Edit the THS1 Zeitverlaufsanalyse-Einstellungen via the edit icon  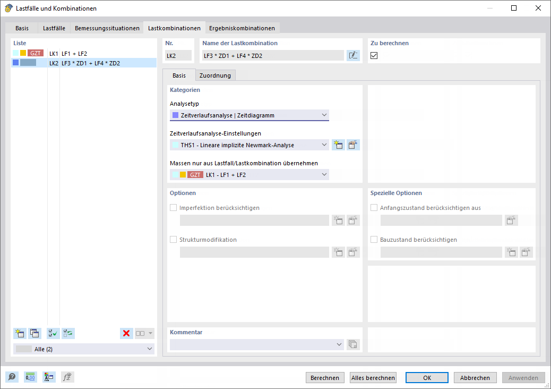[353, 145]
